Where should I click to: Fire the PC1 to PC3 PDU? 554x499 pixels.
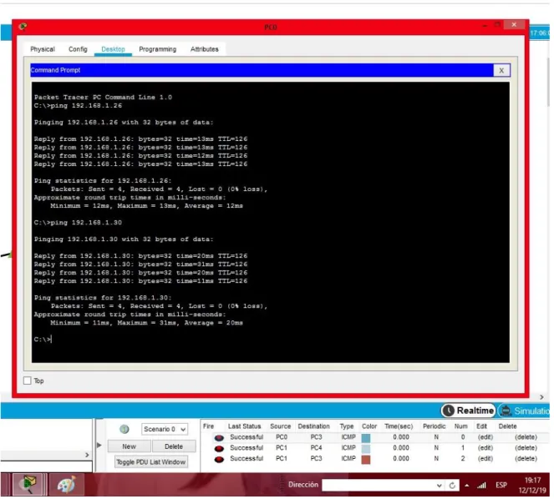[219, 459]
